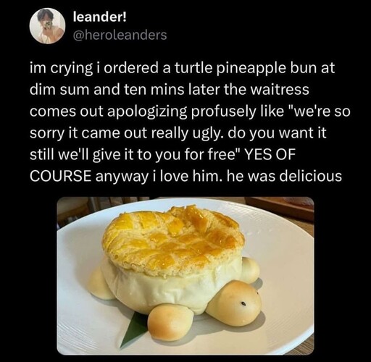
Task: Open the turtle pineapple bun photo
Action: coord(185,276)
